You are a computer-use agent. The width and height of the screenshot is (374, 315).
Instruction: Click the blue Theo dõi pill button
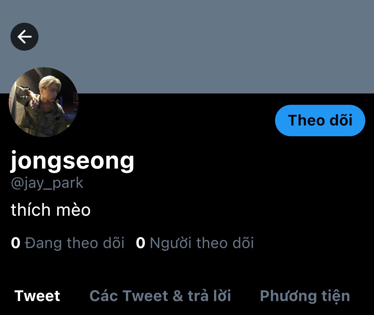320,120
